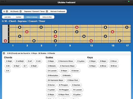Tap the B note on fret 4
133x99 pixels.
coord(34,41)
